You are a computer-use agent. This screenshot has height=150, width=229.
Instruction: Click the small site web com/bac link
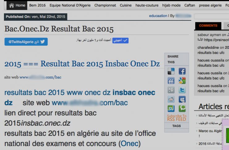tap(40, 77)
